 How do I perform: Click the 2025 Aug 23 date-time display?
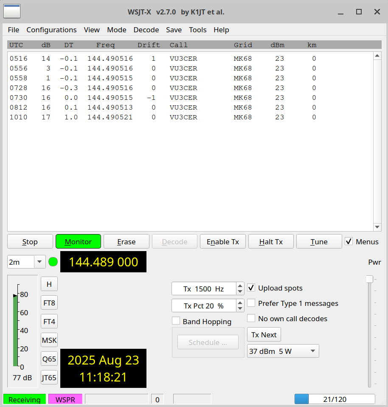(x=103, y=368)
